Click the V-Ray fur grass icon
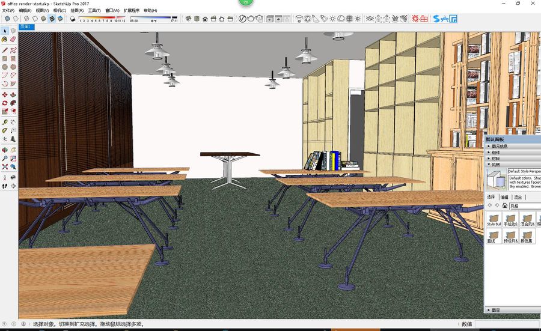This screenshot has width=541, height=331. pos(395,19)
